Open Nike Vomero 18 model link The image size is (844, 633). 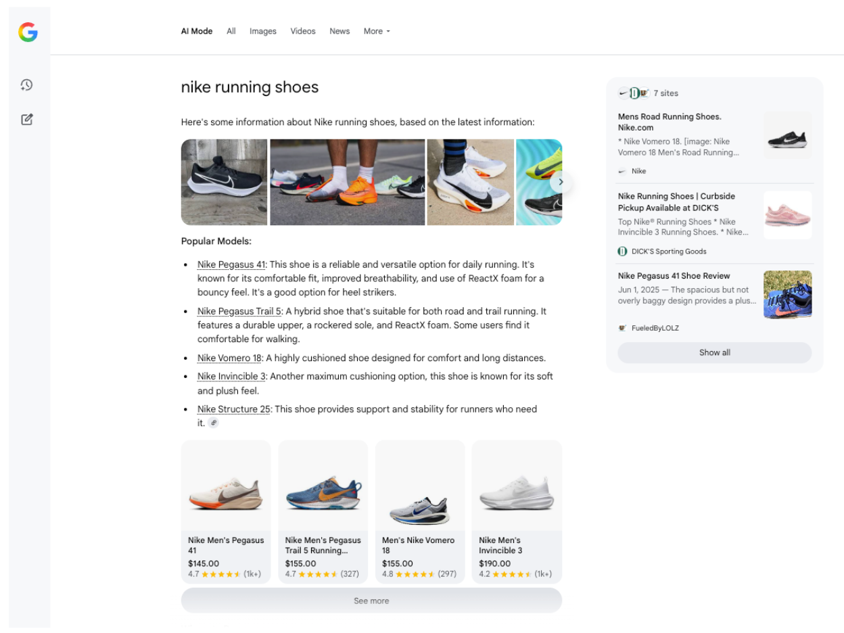pyautogui.click(x=229, y=358)
